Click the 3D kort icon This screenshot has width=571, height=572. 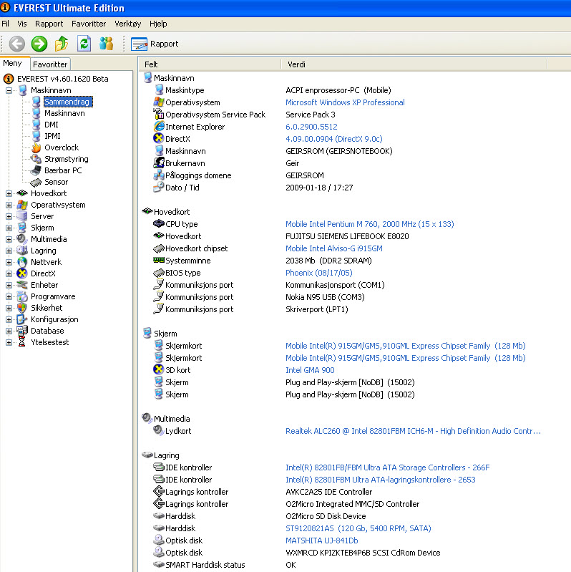(x=159, y=369)
